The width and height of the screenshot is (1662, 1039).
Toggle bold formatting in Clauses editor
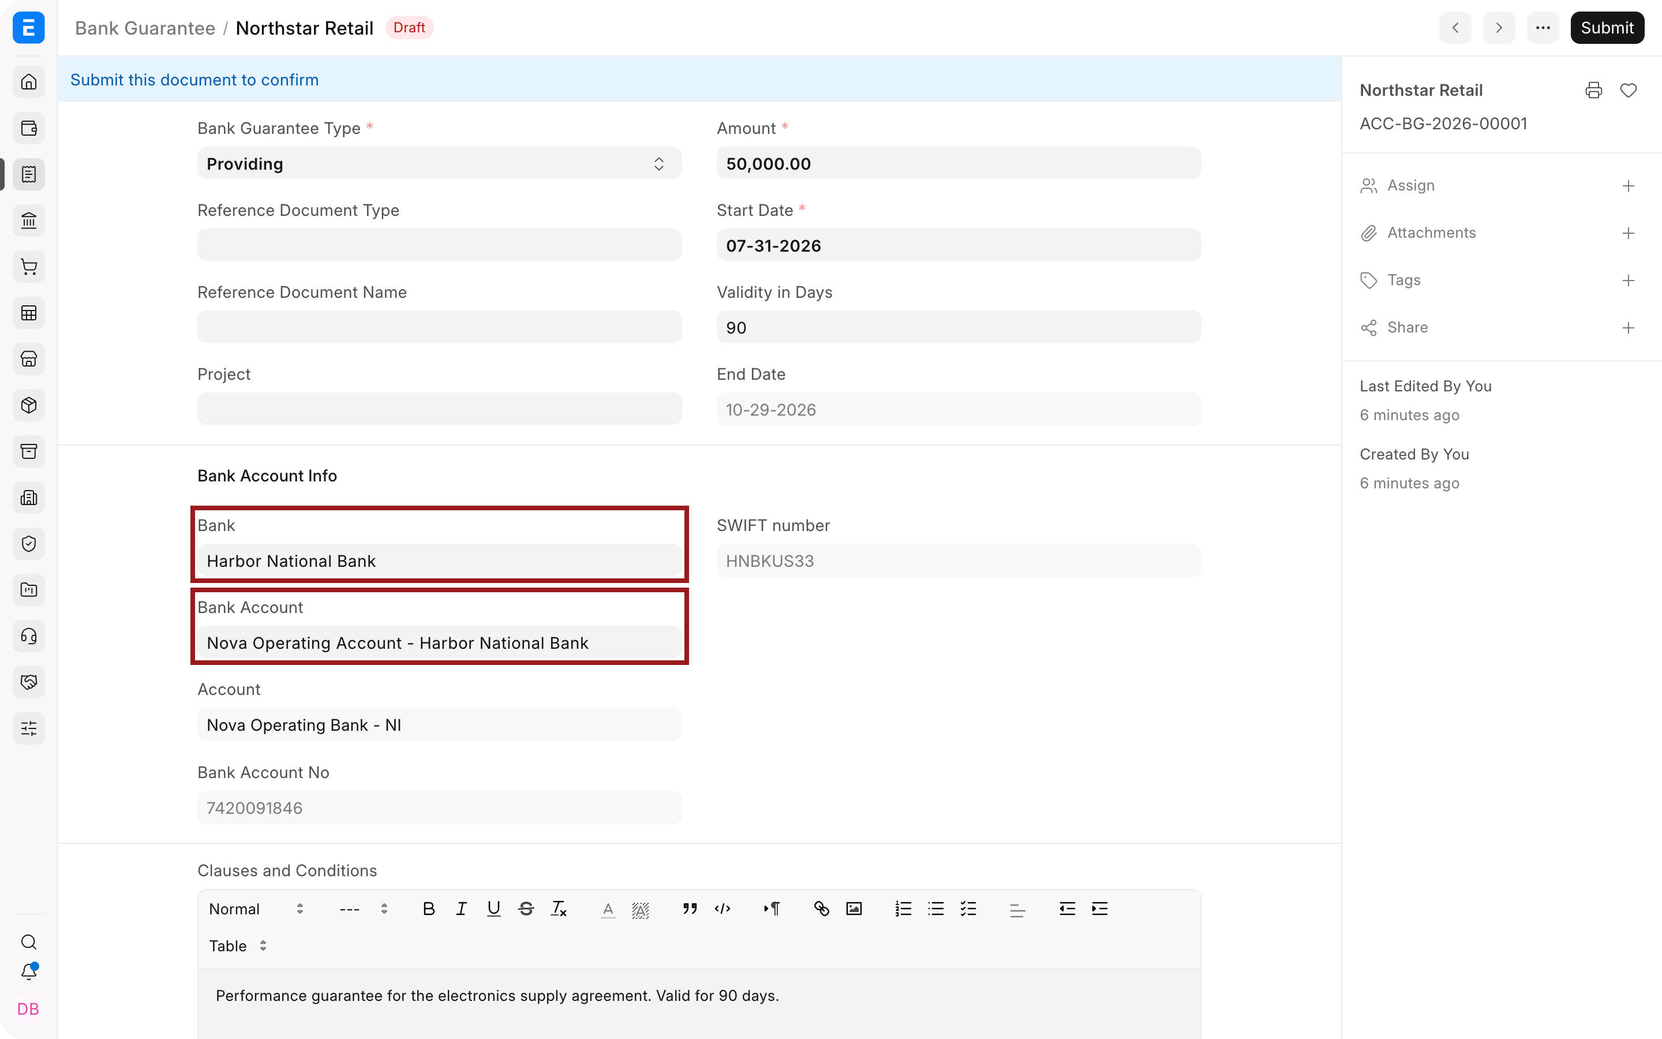point(429,909)
